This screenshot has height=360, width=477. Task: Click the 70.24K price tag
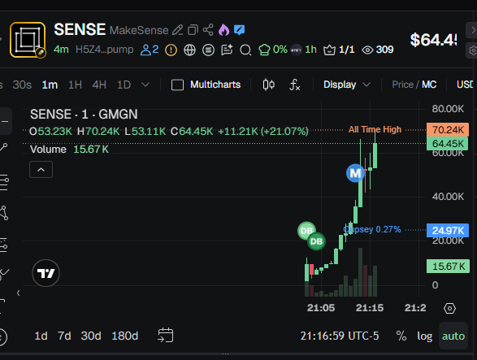448,130
